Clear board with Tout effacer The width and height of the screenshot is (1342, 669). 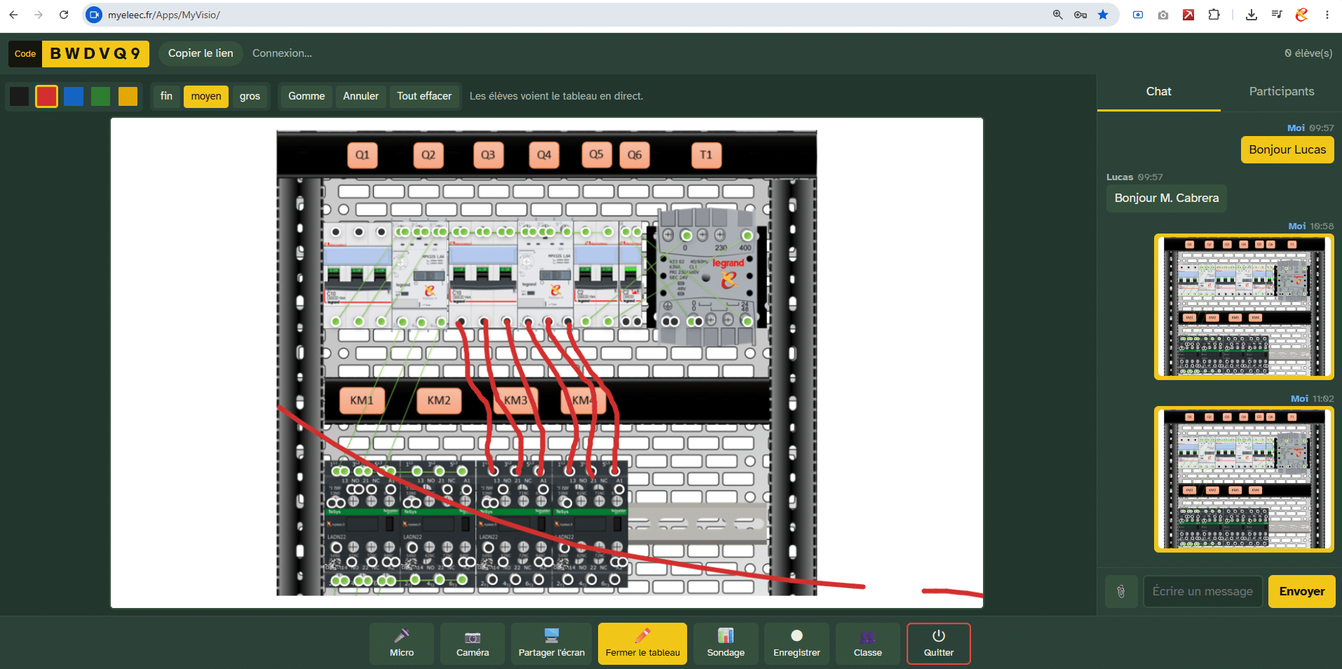click(x=424, y=96)
